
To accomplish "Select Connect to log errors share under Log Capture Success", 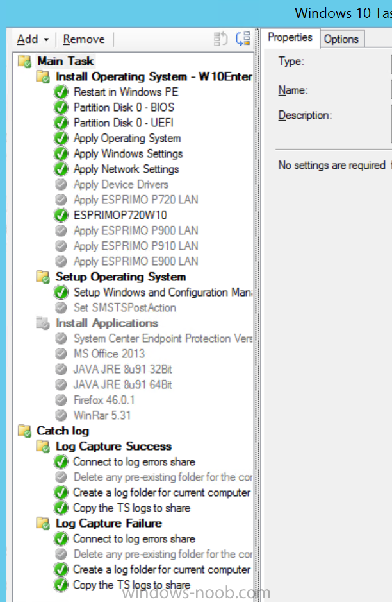I will click(x=134, y=461).
